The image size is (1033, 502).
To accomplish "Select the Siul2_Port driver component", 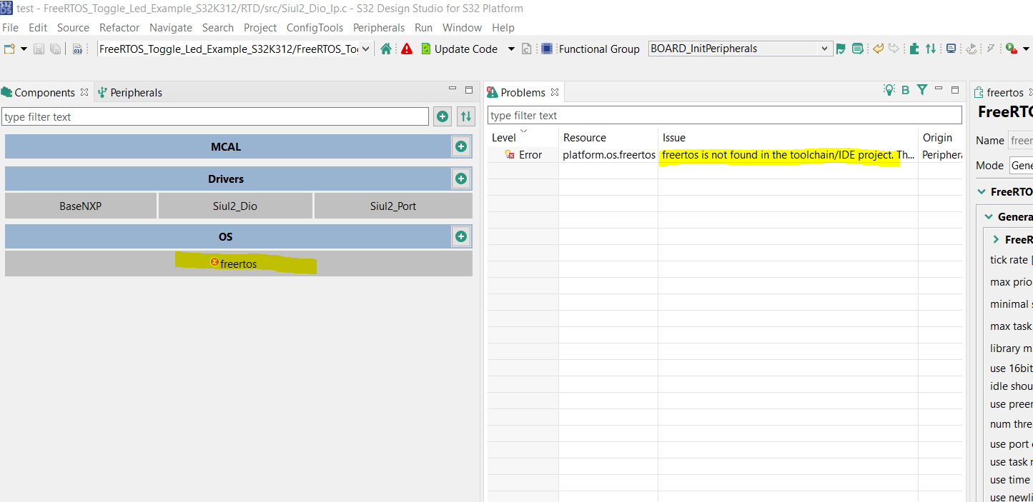I will point(393,206).
